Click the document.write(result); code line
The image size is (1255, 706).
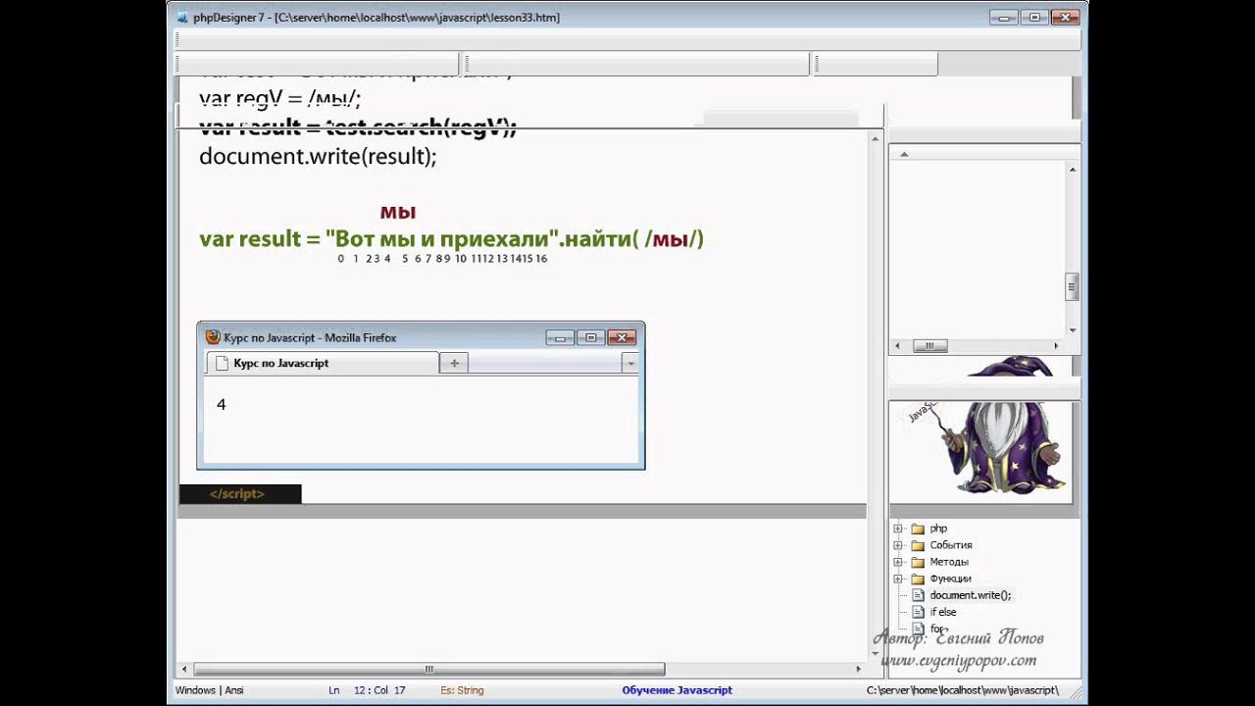point(318,156)
